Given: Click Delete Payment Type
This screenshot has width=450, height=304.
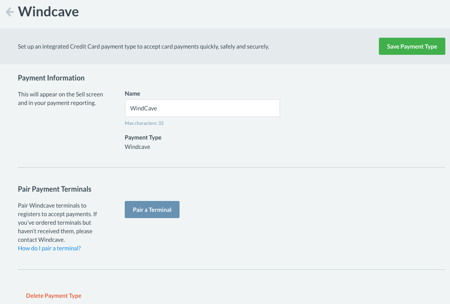Looking at the screenshot, I should (54, 295).
